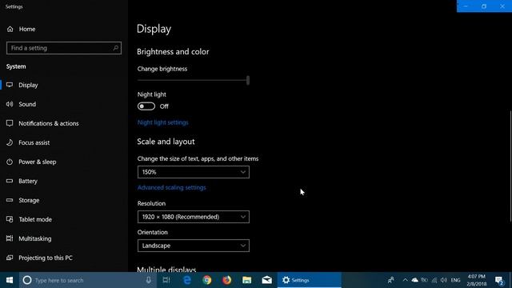
Task: Click the Display monitor icon in sidebar
Action: click(x=10, y=85)
